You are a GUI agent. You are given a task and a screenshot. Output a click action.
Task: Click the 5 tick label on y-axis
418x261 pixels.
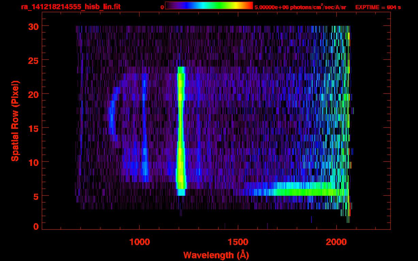pos(36,196)
